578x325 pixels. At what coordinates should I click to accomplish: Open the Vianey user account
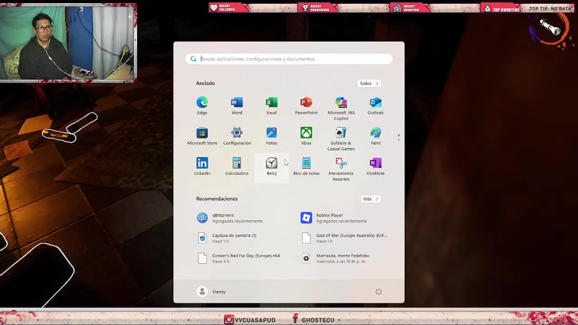coord(211,292)
